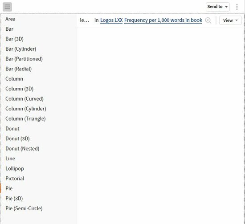245x224 pixels.
Task: Select the Lollipop chart type
Action: (x=15, y=168)
